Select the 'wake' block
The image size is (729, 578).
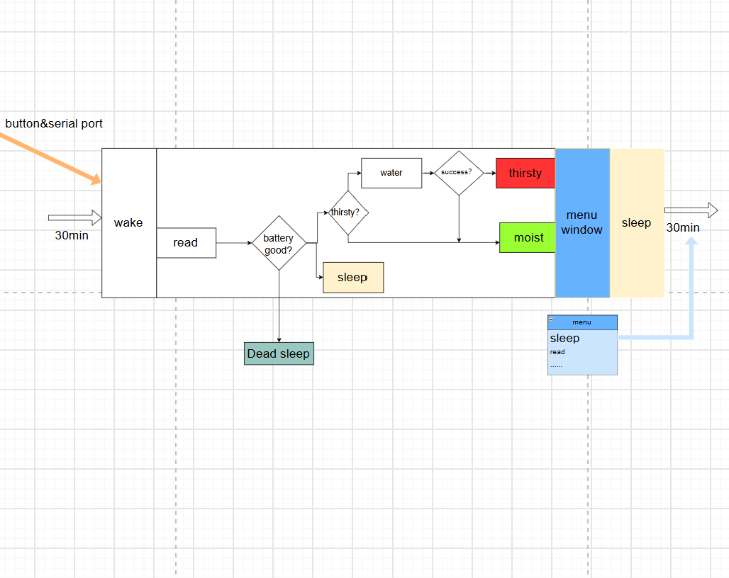tap(129, 223)
